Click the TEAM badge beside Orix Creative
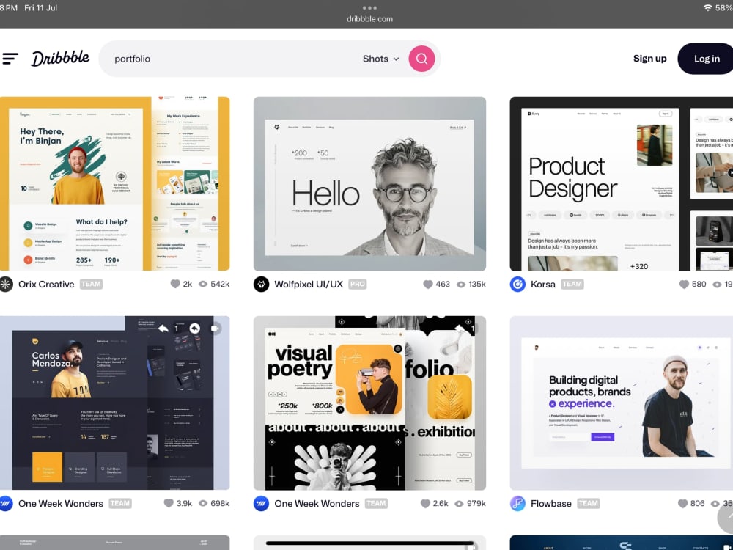 point(91,284)
